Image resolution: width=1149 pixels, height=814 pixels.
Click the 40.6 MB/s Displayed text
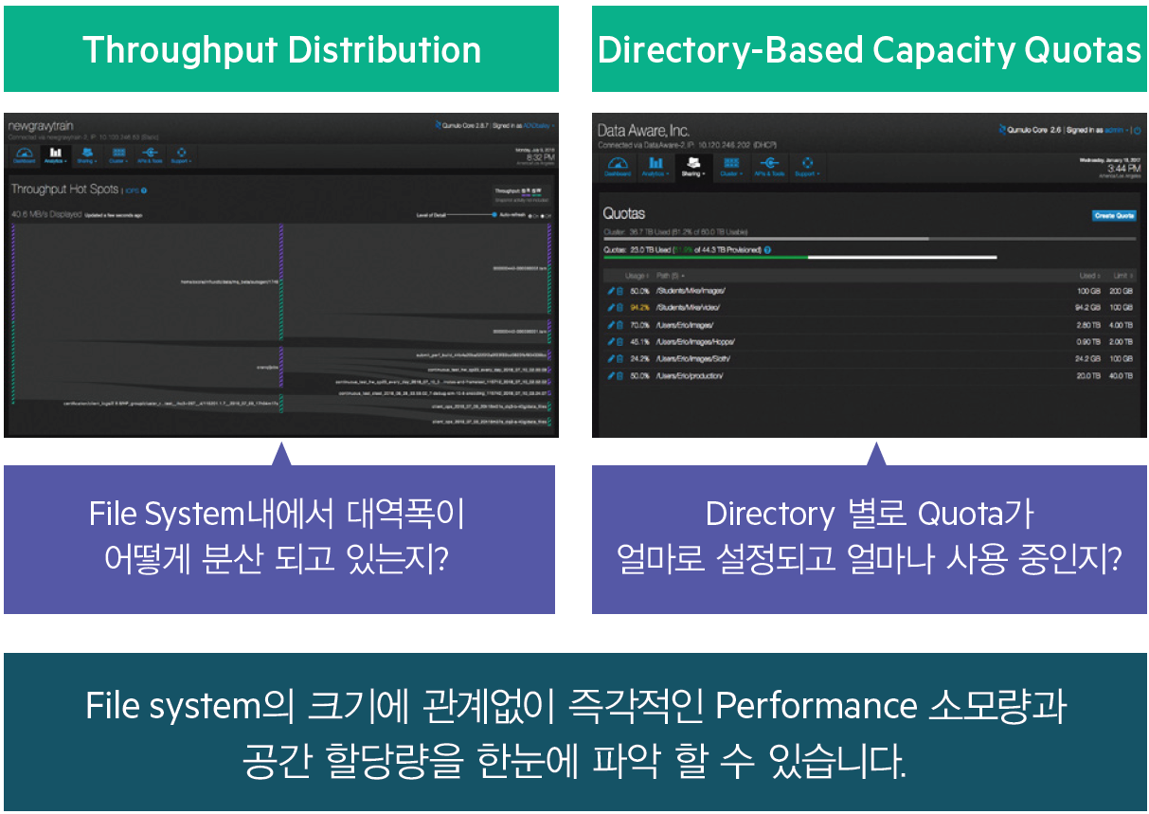[45, 214]
